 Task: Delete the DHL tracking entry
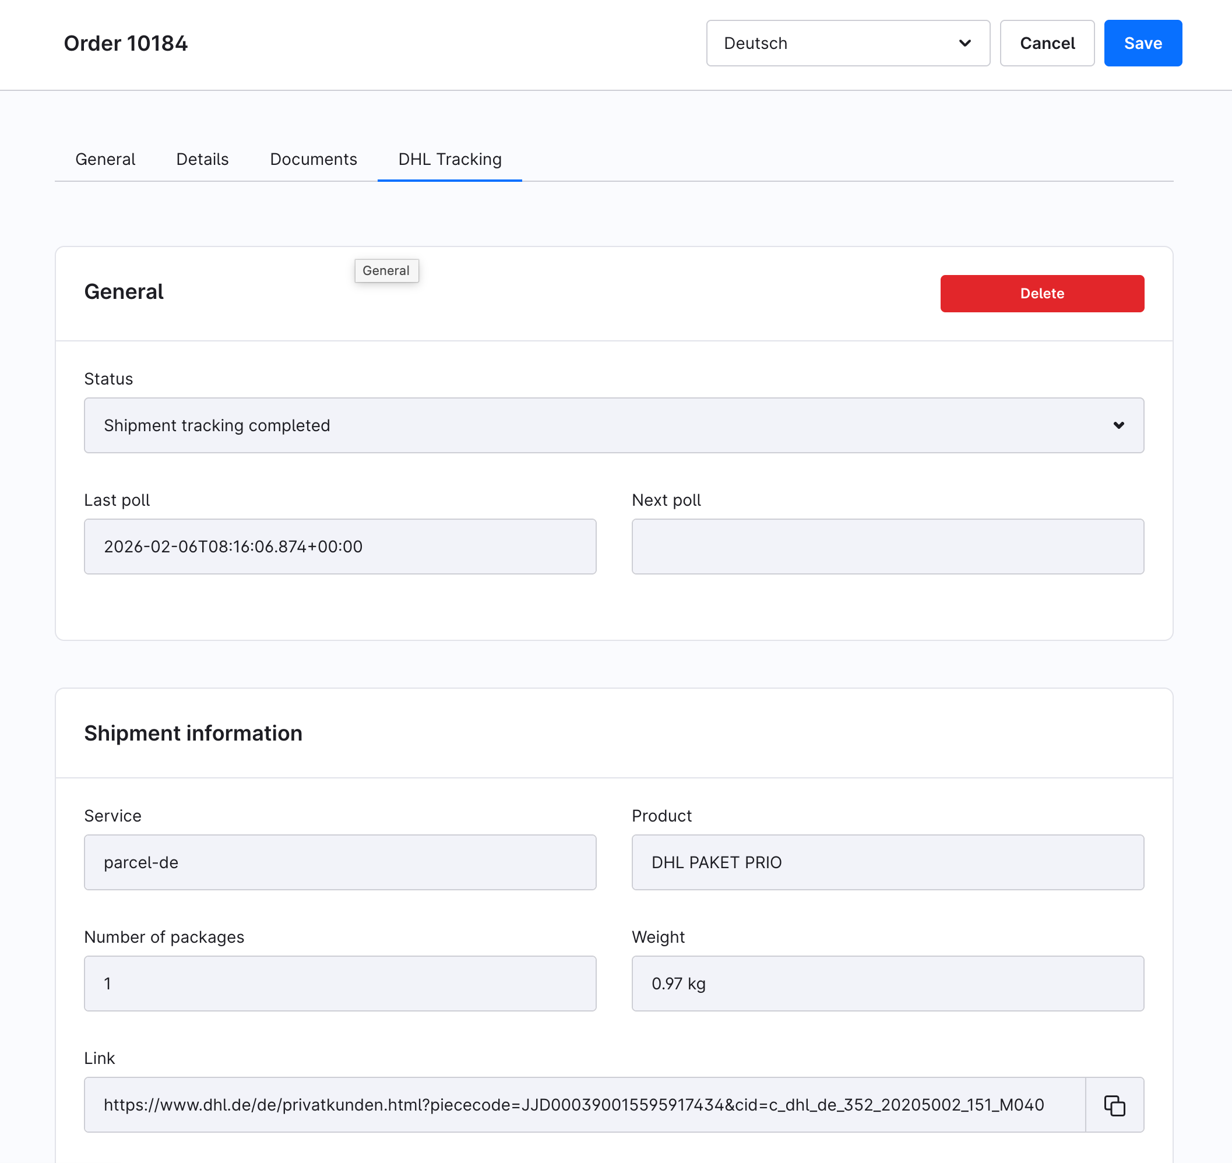coord(1041,293)
